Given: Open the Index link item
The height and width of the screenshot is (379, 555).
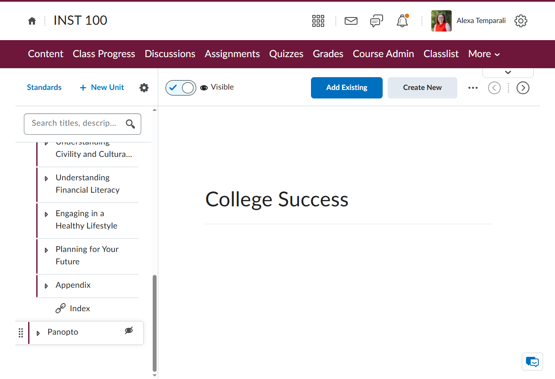Looking at the screenshot, I should click(80, 309).
